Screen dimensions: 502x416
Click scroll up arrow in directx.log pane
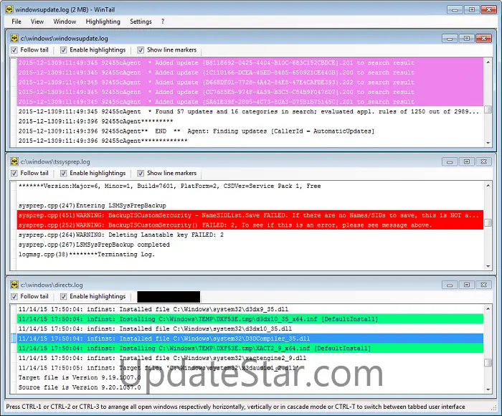pos(488,308)
